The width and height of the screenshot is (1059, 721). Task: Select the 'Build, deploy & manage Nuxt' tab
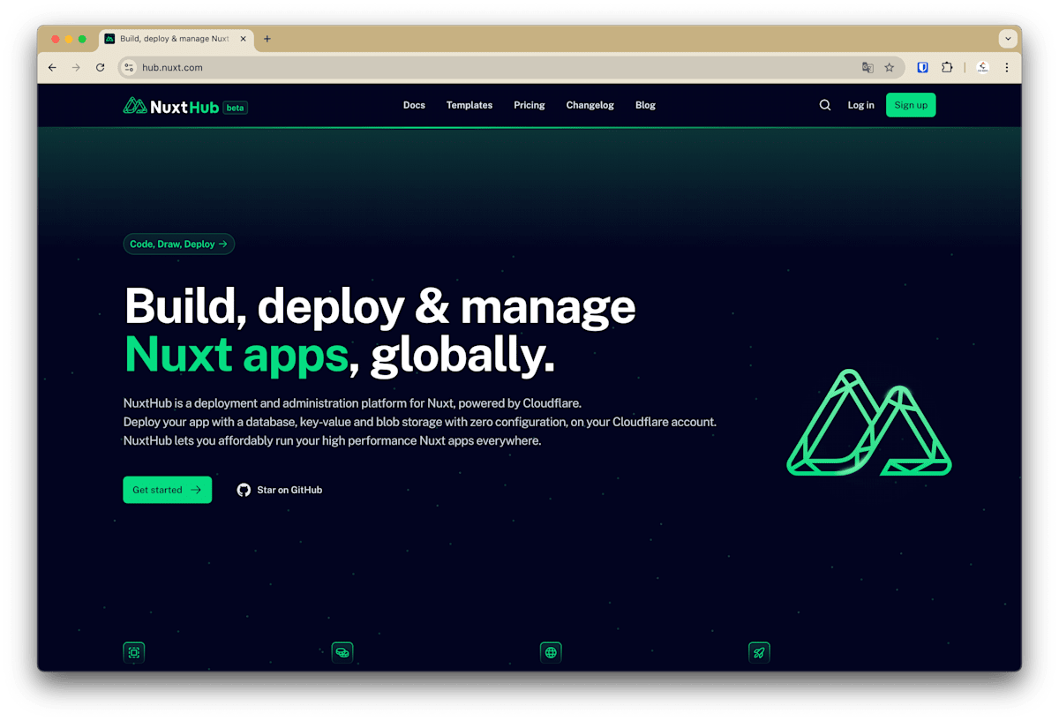175,39
